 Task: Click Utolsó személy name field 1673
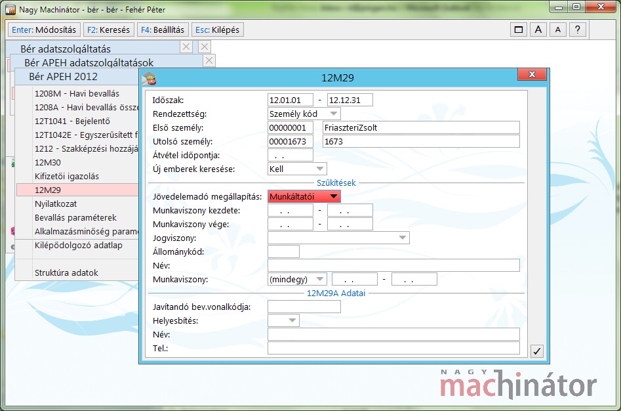pyautogui.click(x=421, y=142)
